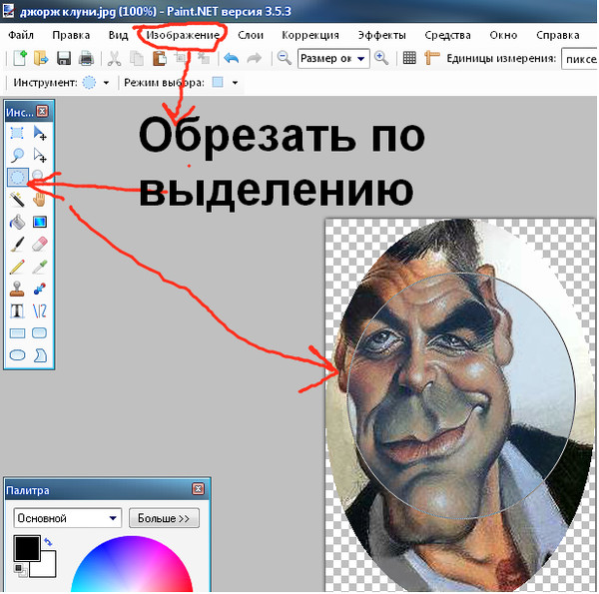Viewport: 599px width, 594px height.
Task: Select the Rectangle Select tool
Action: tap(17, 133)
